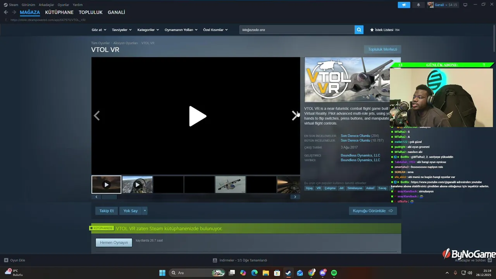
Task: Click the Topluluk Merkezi button
Action: click(382, 49)
